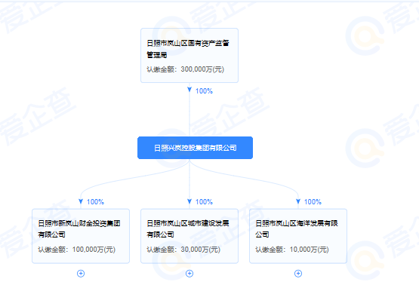Click the 300,000万(元) subscribed amount text

[202, 69]
